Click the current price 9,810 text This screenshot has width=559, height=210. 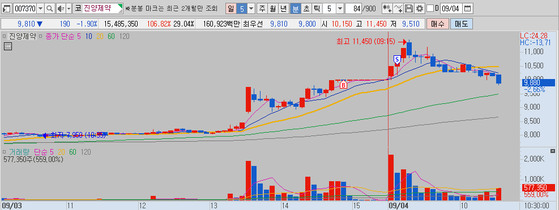27,24
